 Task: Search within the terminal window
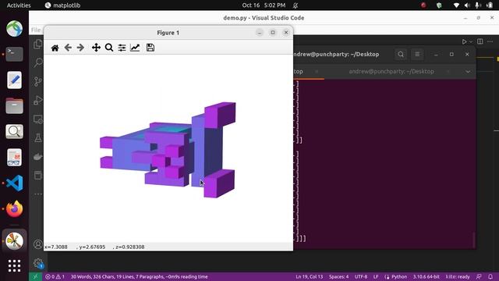coord(401,55)
